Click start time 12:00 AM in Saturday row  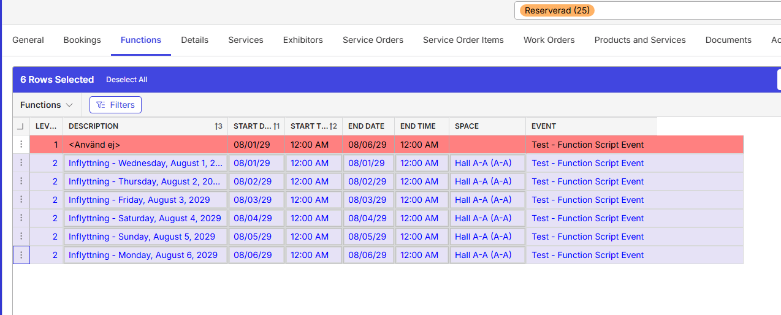point(313,218)
